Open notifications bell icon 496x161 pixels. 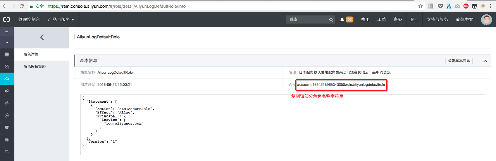pyautogui.click(x=342, y=19)
